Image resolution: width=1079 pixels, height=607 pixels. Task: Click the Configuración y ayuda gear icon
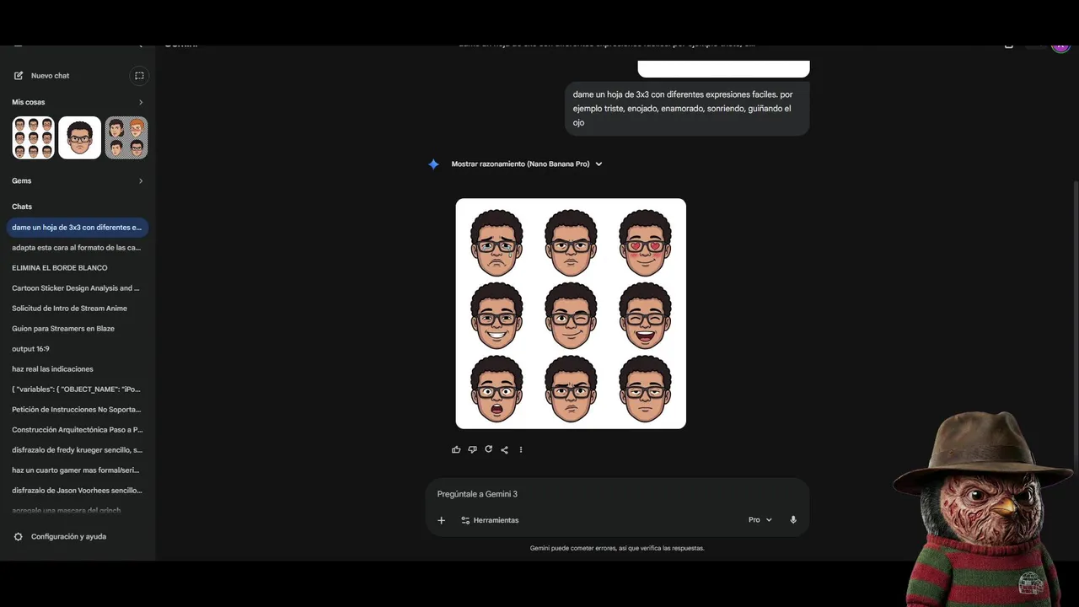click(19, 537)
